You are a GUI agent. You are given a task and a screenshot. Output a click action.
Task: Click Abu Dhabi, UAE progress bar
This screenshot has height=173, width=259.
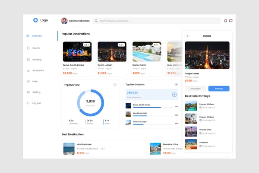(153, 116)
